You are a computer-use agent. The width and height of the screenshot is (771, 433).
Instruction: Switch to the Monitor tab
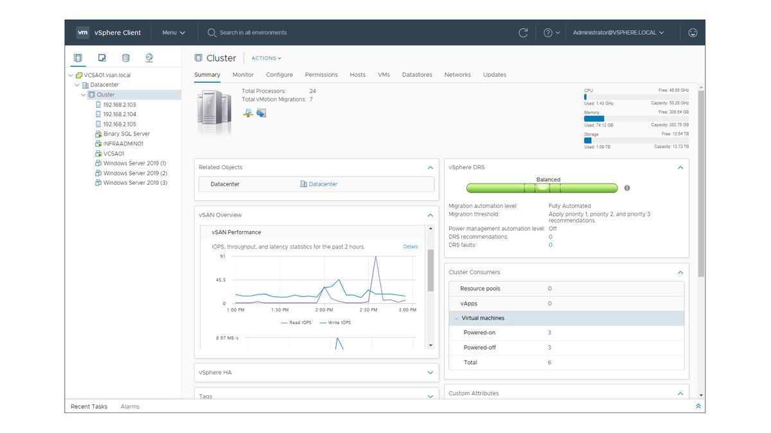tap(243, 74)
